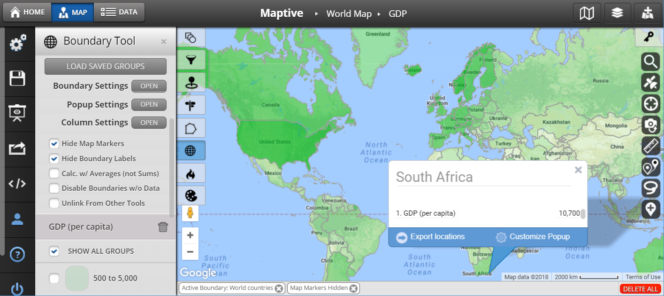
Task: Uncheck Hide Map Markers checkbox
Action: (54, 143)
